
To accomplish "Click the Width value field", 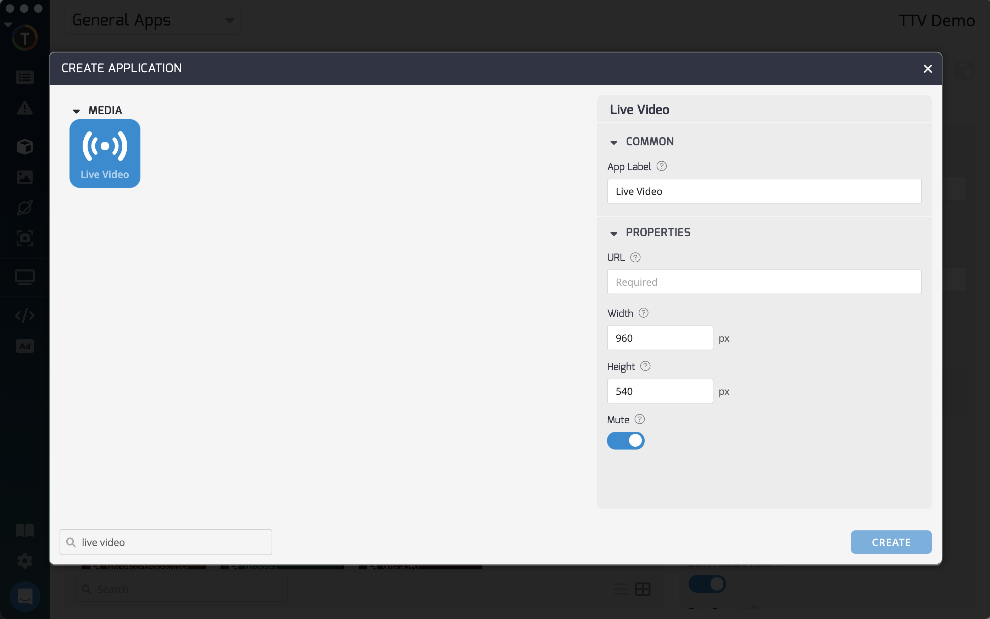I will pyautogui.click(x=660, y=338).
